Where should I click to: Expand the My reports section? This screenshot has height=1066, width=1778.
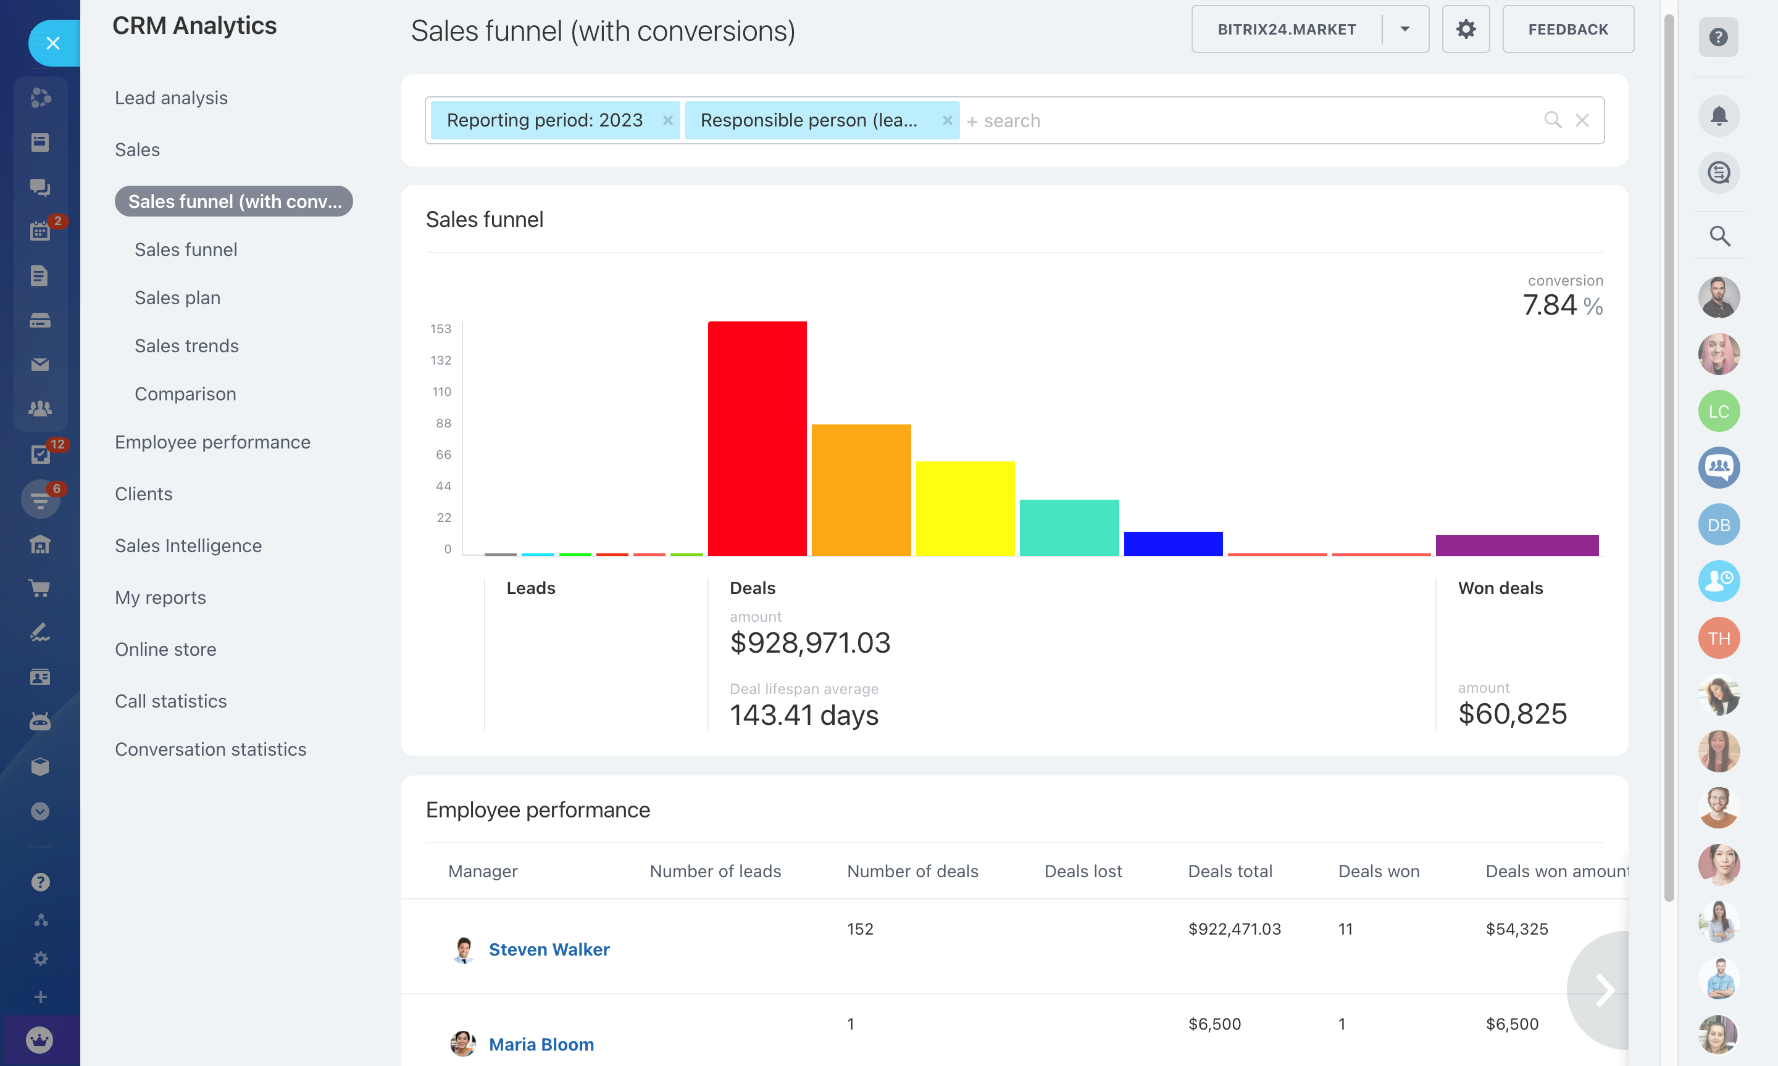(160, 597)
